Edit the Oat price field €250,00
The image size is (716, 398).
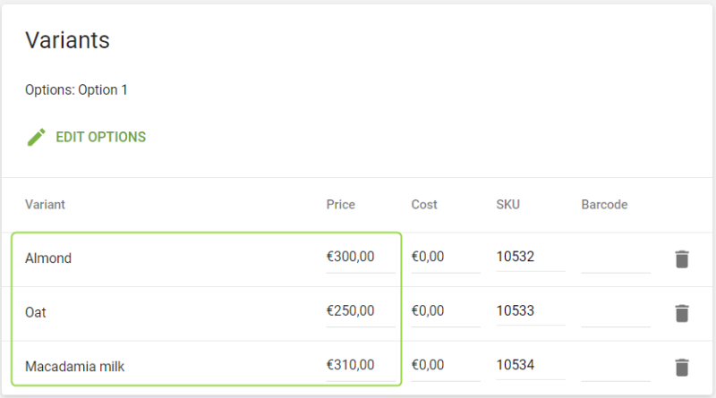(x=360, y=311)
